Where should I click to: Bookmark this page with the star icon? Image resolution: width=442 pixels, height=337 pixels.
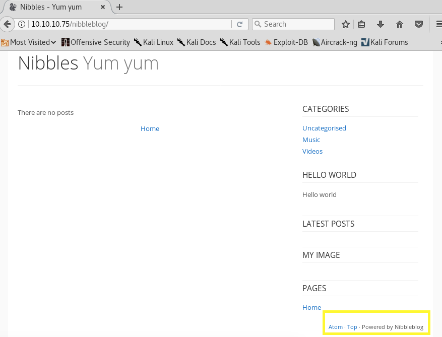(x=346, y=24)
